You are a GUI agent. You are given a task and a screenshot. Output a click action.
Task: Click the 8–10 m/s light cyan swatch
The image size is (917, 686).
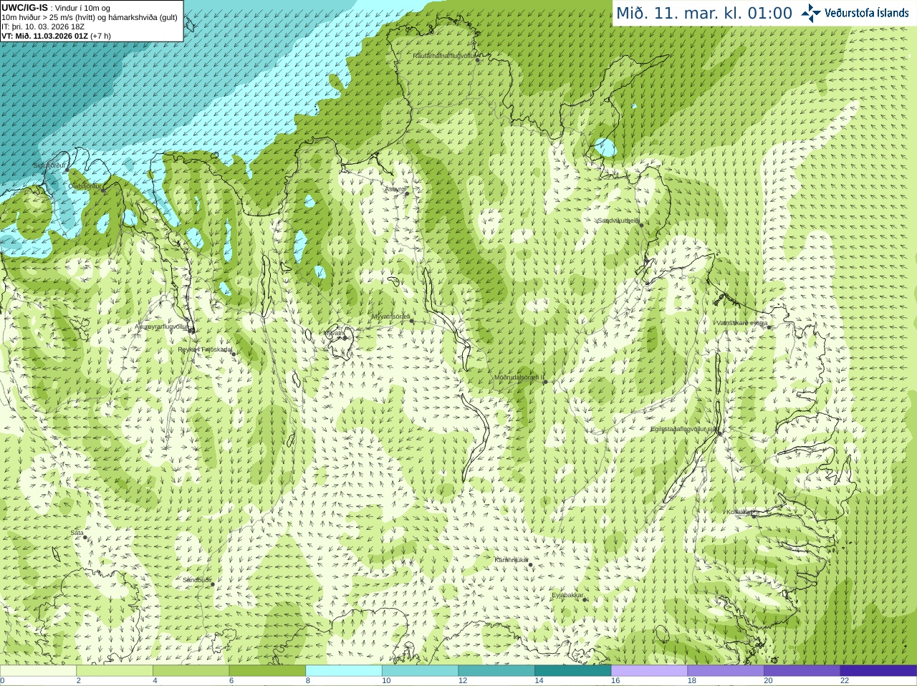click(344, 671)
